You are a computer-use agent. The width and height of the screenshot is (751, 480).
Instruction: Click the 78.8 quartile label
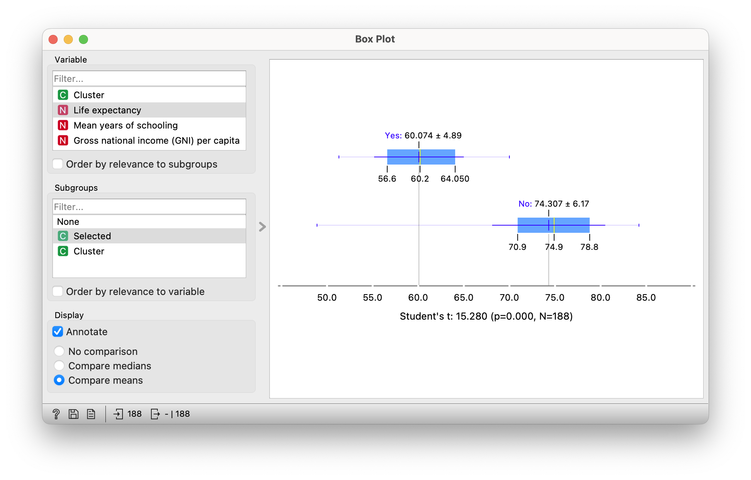[x=589, y=247]
